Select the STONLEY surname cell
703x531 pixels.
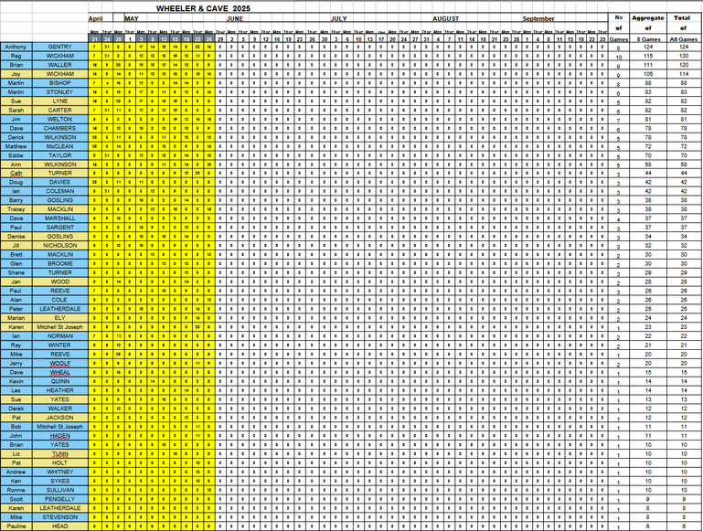60,92
